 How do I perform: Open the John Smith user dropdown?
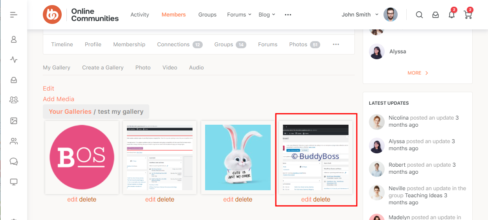coord(360,15)
